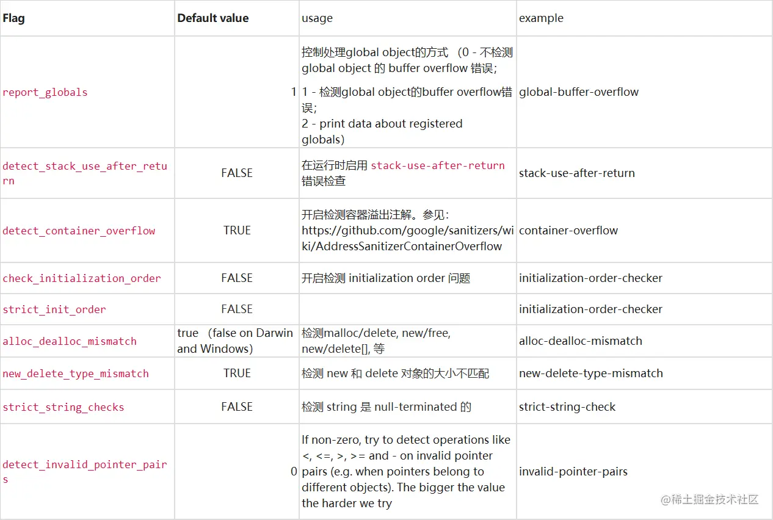Image resolution: width=773 pixels, height=520 pixels.
Task: Click the Default value column header
Action: (212, 18)
